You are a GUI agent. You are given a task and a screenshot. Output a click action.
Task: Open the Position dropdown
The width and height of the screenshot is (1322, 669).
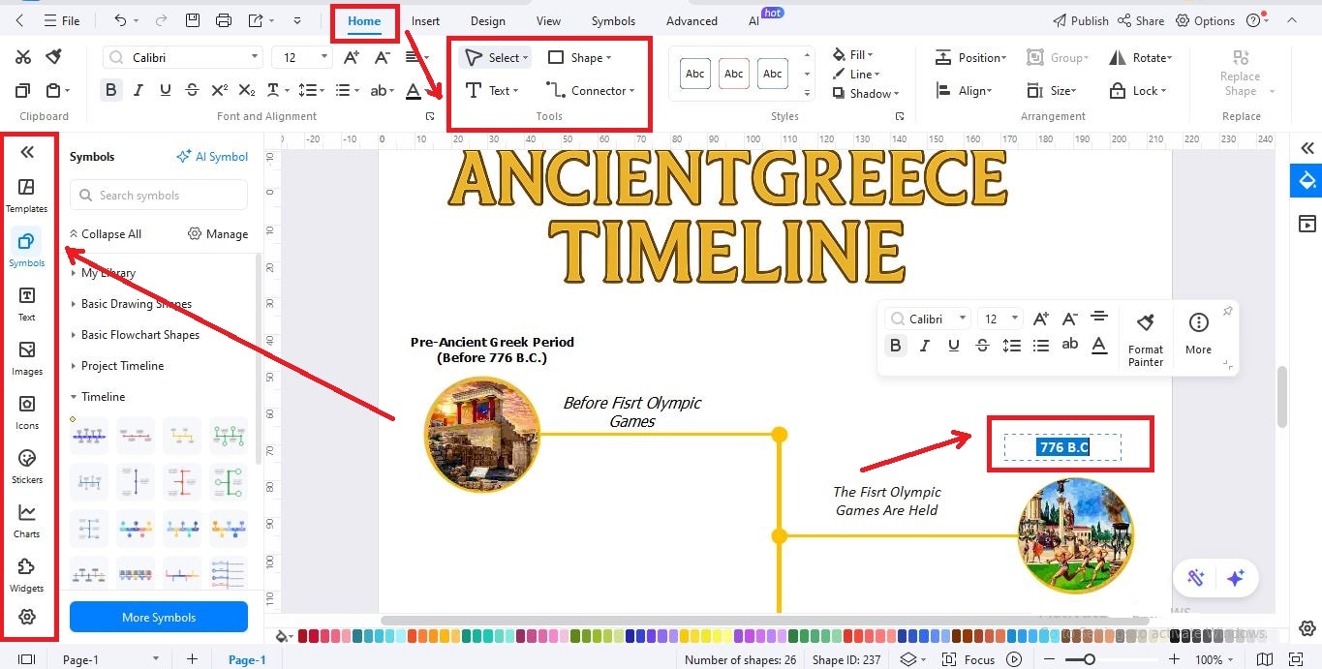tap(970, 58)
